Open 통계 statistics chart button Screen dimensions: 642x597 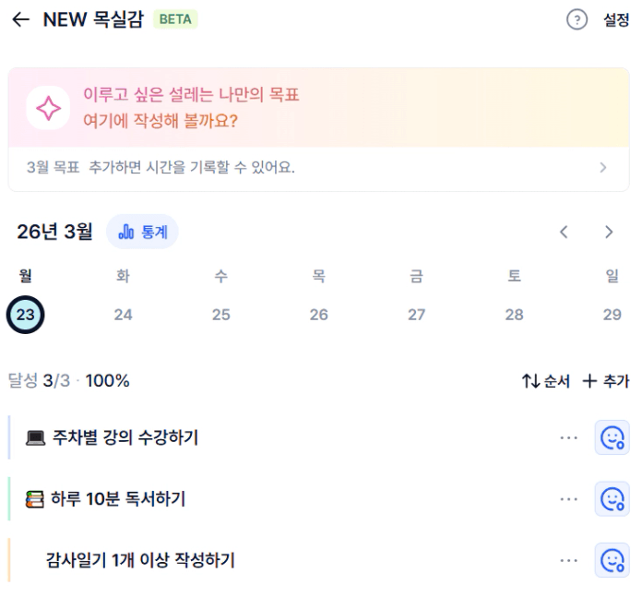(142, 232)
